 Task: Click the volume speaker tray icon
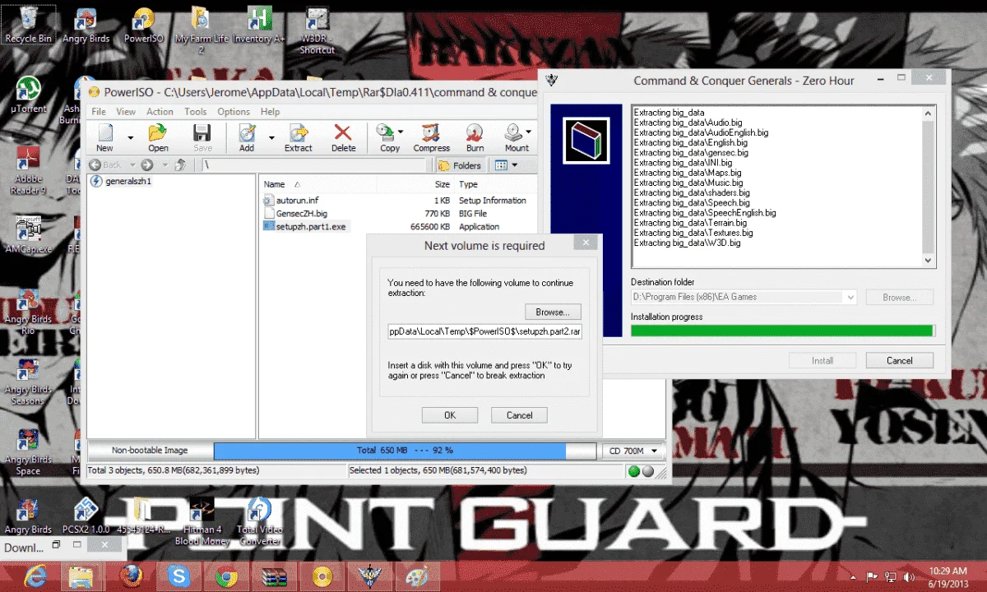[909, 577]
